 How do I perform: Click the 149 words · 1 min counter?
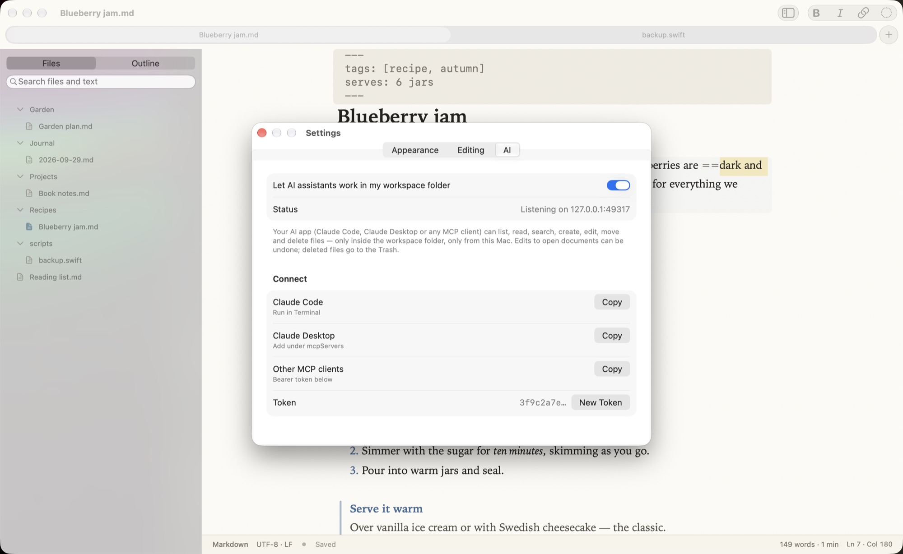coord(809,545)
